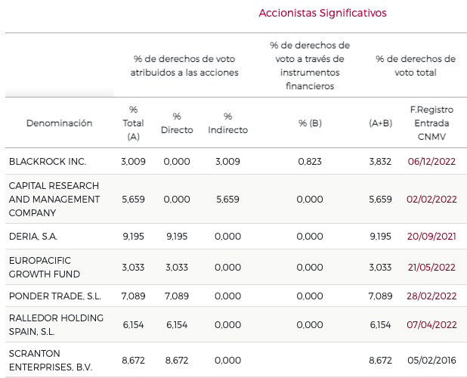The image size is (467, 378).
Task: Select the EUROPACIFIC GROWTH FUND name
Action: (45, 267)
